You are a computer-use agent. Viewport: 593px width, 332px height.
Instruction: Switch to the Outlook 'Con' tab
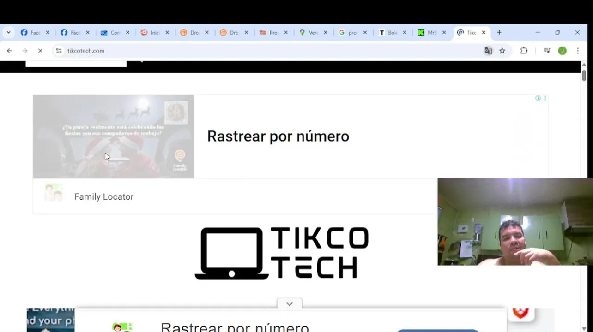110,33
